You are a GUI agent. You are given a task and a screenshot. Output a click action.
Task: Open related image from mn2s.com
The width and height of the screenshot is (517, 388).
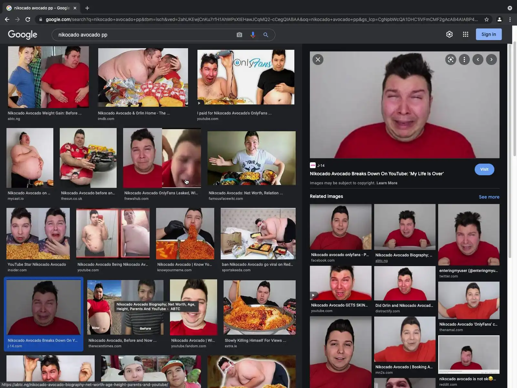point(405,339)
